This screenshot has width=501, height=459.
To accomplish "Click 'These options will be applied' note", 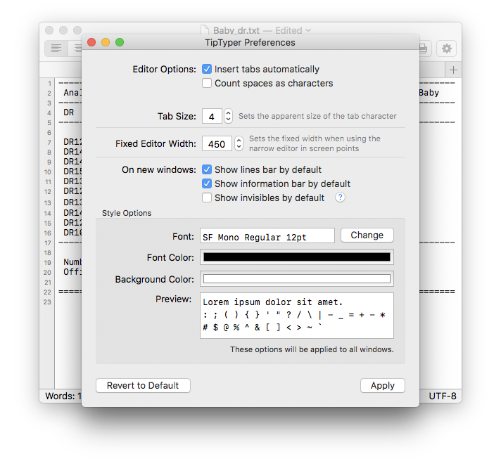I will [x=312, y=349].
